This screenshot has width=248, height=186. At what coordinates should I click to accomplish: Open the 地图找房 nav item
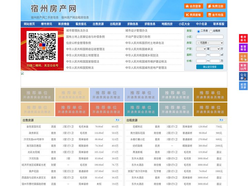[167, 24]
